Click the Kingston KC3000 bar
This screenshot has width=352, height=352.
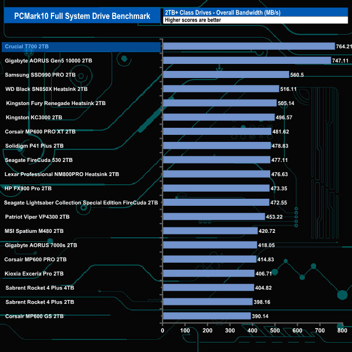pos(219,117)
